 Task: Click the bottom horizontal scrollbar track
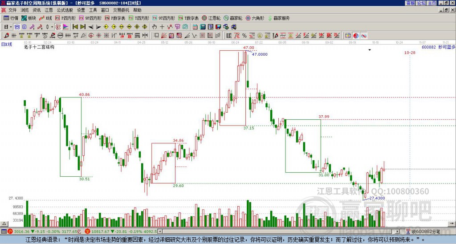click(x=279, y=232)
